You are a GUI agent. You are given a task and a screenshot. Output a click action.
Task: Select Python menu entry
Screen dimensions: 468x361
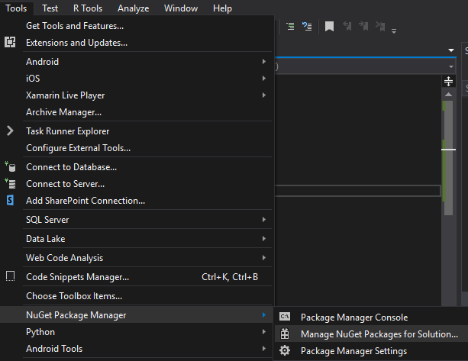pyautogui.click(x=137, y=332)
